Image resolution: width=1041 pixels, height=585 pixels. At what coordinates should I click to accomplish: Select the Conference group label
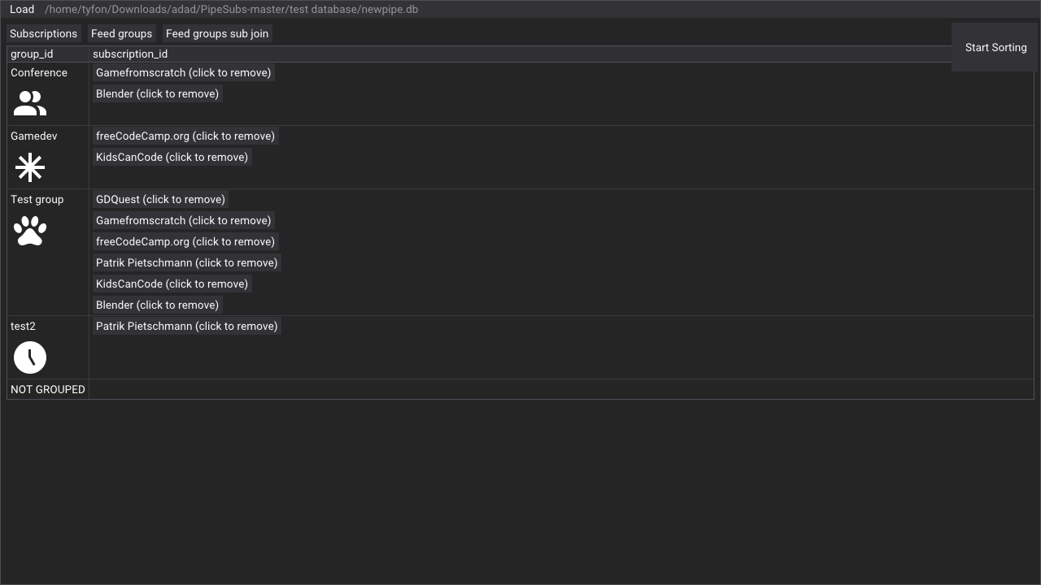point(39,72)
